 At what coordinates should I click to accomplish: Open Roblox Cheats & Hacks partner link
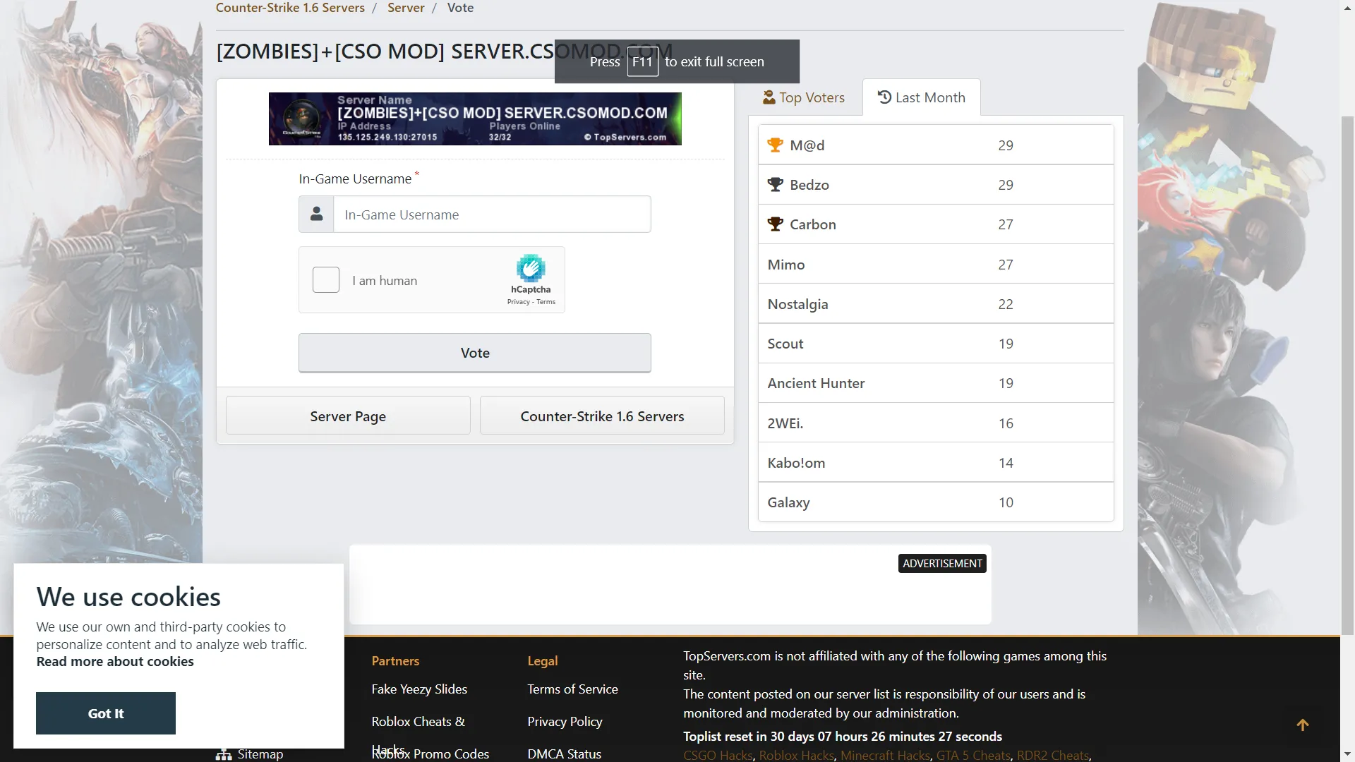(418, 721)
